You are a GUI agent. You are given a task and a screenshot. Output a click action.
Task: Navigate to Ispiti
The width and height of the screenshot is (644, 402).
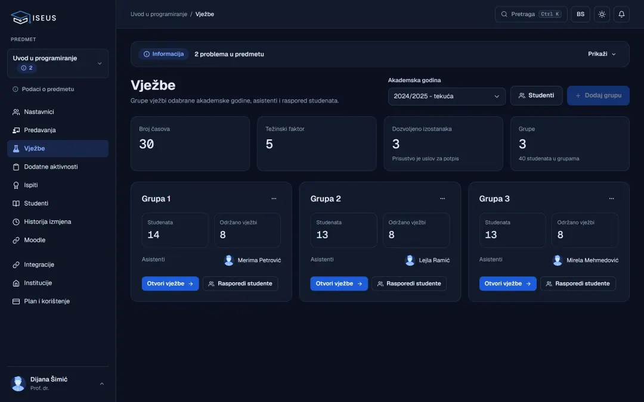58,185
